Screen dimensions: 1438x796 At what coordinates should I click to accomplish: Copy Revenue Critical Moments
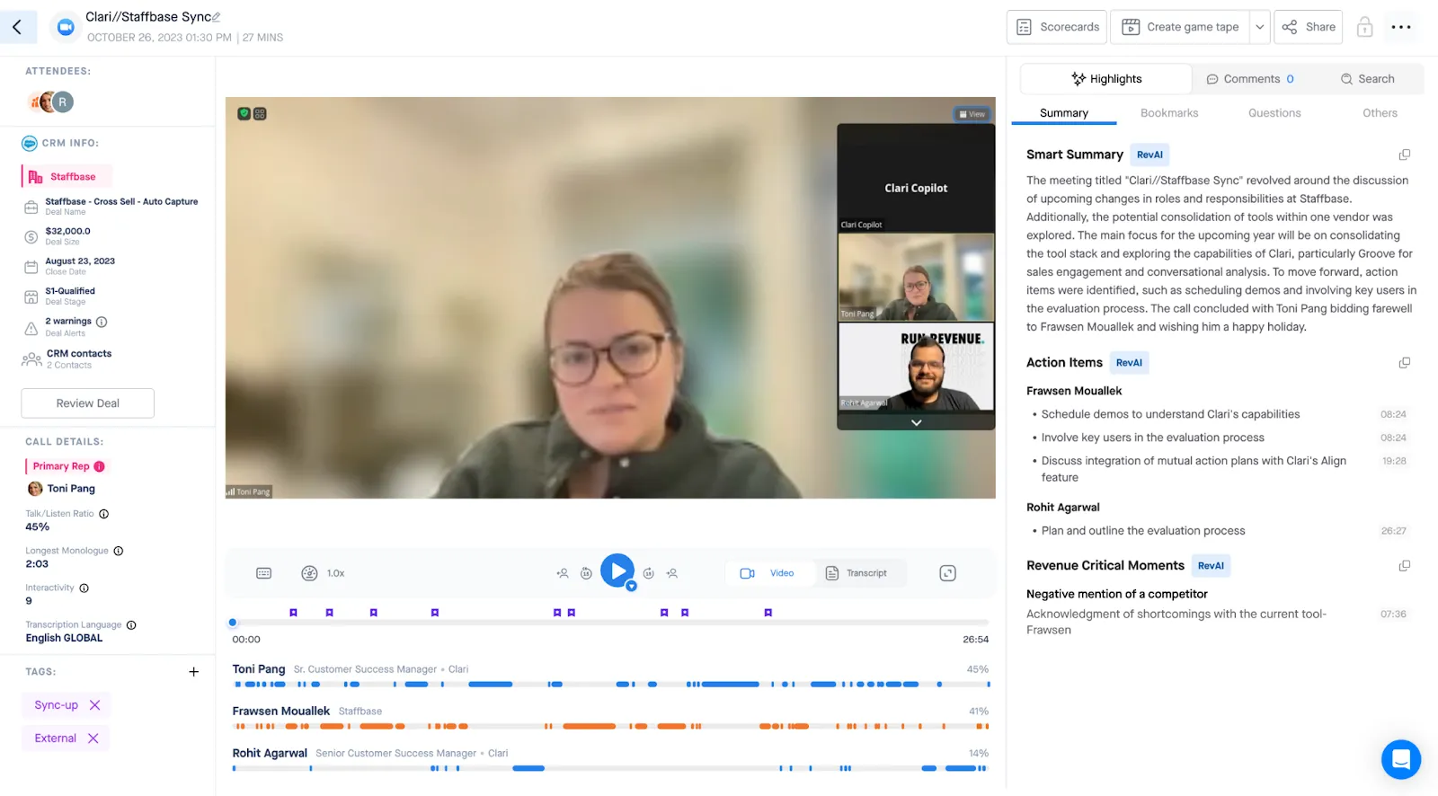coord(1405,566)
